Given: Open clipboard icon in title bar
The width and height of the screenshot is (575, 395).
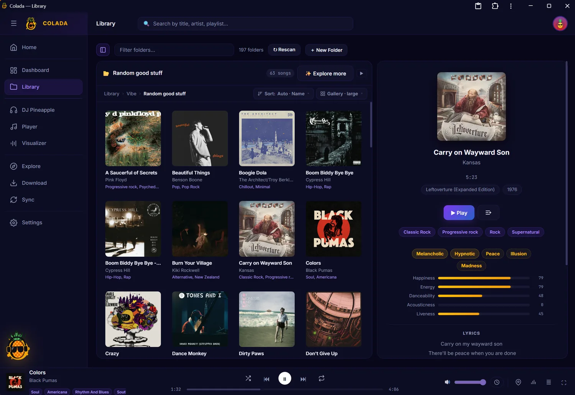Looking at the screenshot, I should pyautogui.click(x=478, y=6).
